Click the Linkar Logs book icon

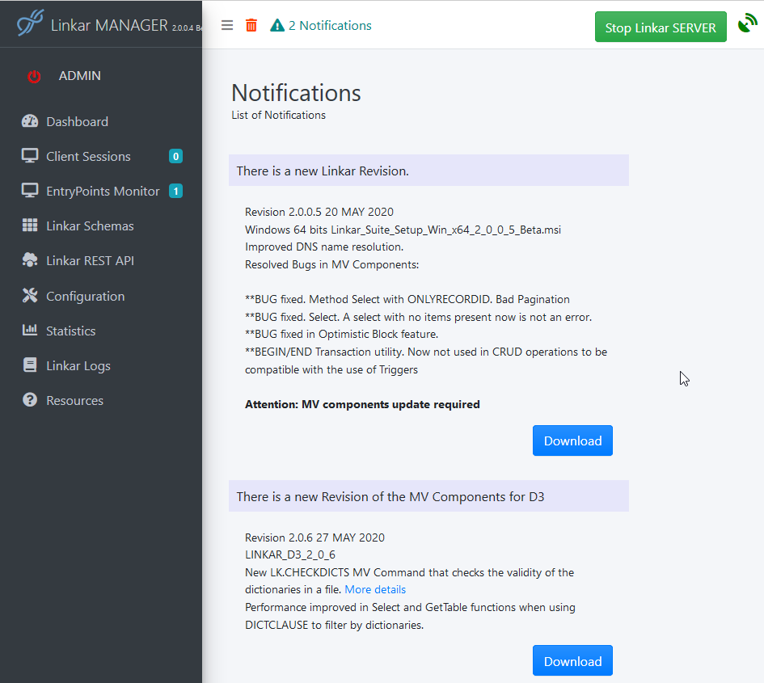pyautogui.click(x=30, y=365)
